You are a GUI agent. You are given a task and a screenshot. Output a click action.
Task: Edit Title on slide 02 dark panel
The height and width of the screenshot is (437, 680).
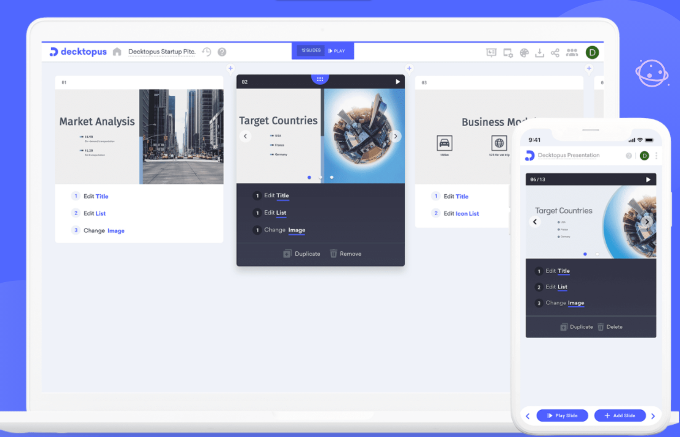[276, 195]
